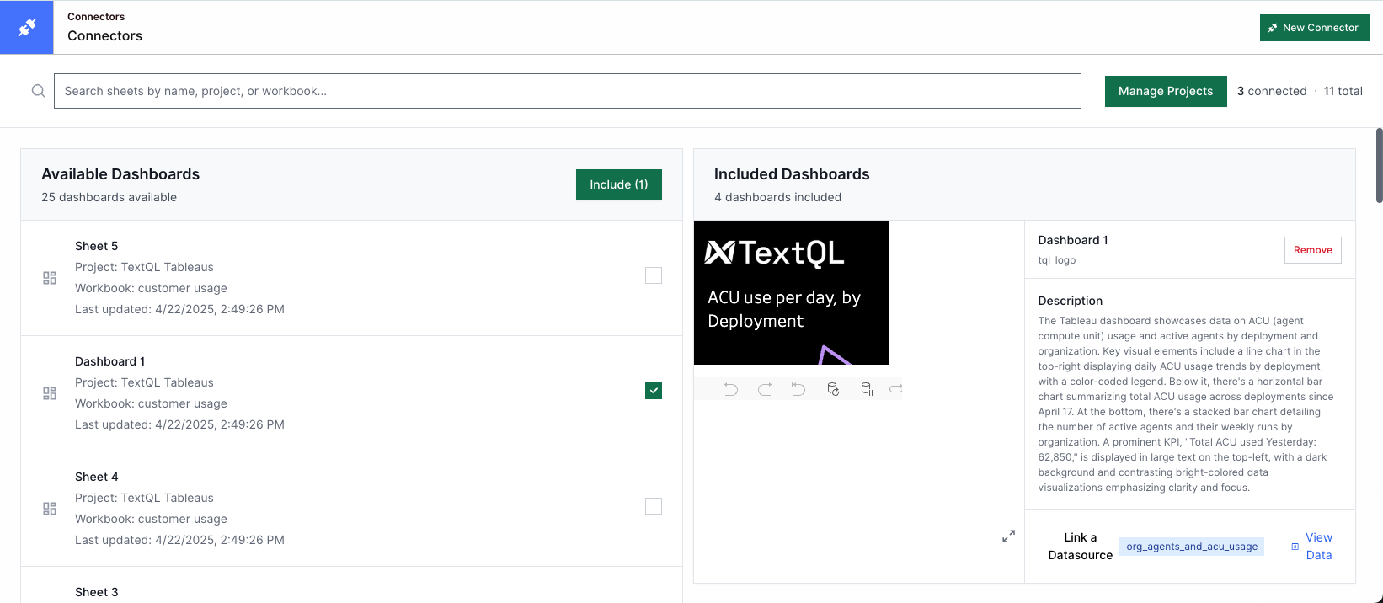Click the "11 total" count
Screen dimensions: 1383x603
1343,91
